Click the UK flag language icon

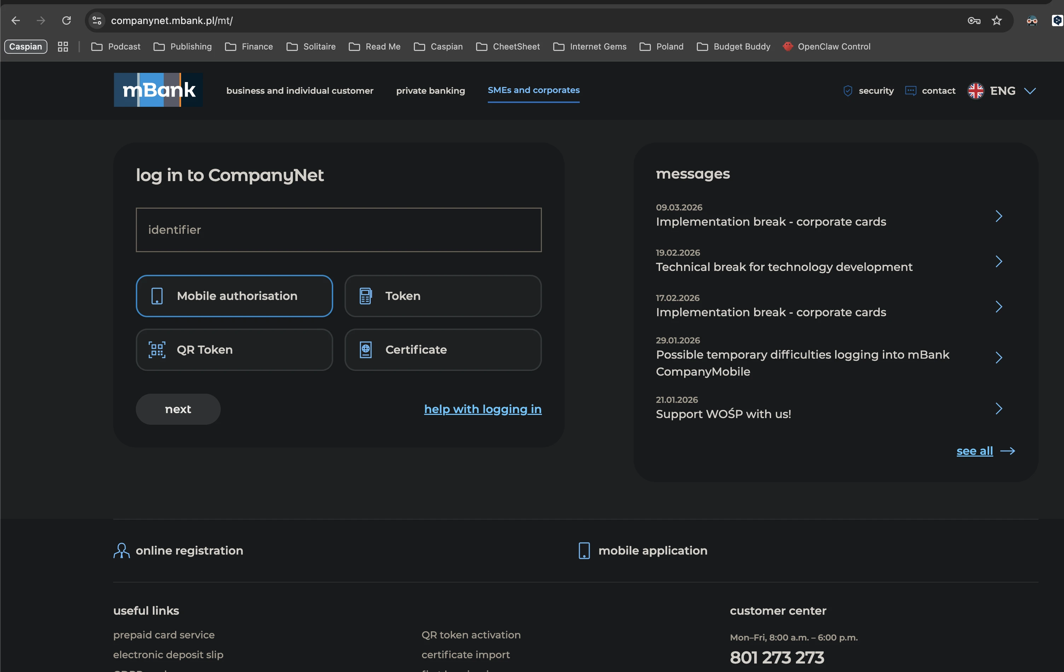click(x=976, y=91)
